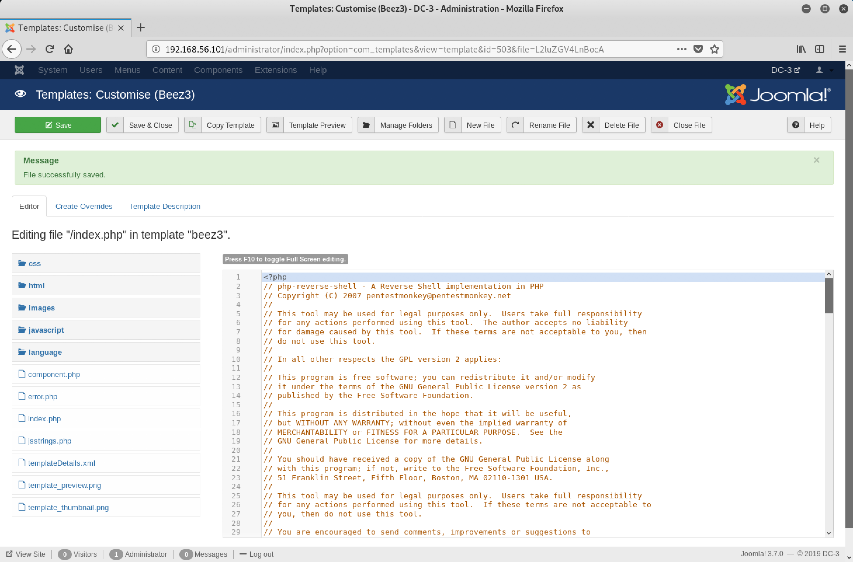Open Manage Folders dialog
Viewport: 853px width, 562px height.
tap(398, 125)
